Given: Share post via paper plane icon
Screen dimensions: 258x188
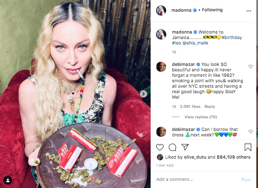Looking at the screenshot, I should click(185, 147).
